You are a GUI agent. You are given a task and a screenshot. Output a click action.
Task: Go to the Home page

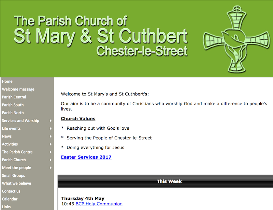click(7, 81)
